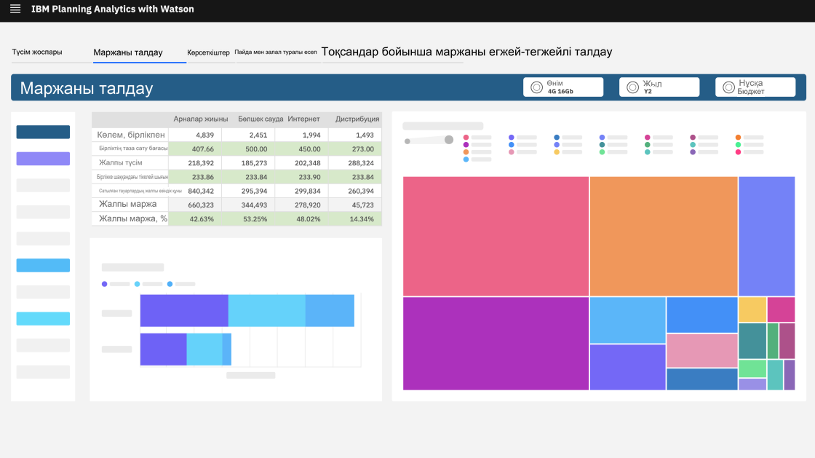Viewport: 815px width, 458px height.
Task: Select the Көлем, бірлікпен row label
Action: 130,135
